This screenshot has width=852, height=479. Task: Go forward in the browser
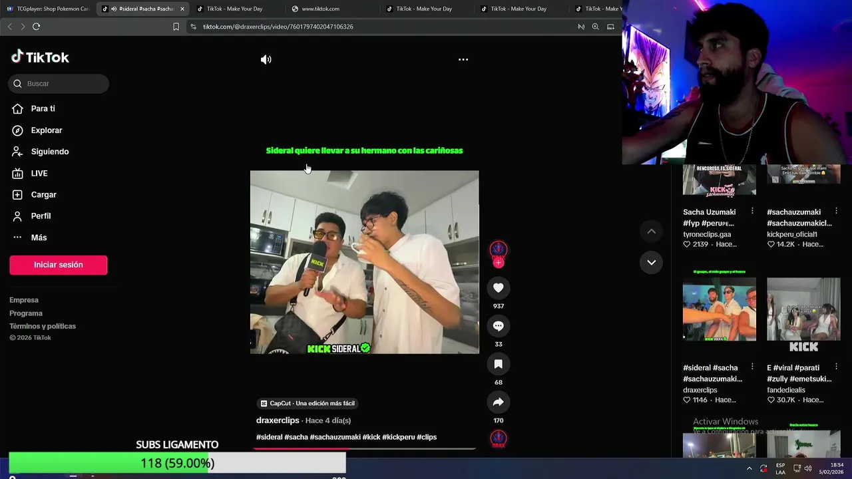click(x=23, y=27)
